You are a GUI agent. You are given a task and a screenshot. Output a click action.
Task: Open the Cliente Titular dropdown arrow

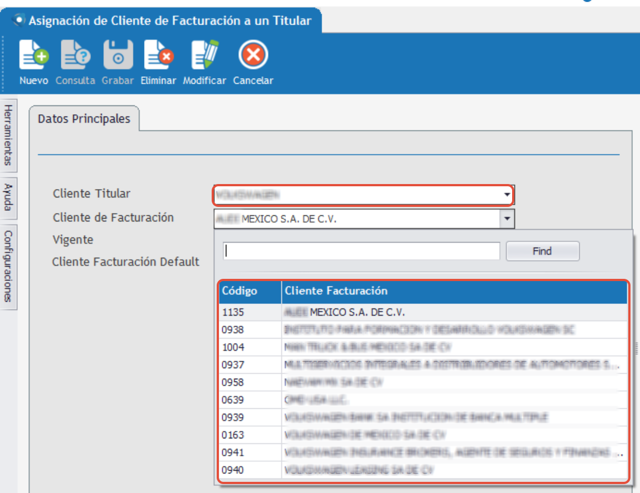pyautogui.click(x=507, y=194)
